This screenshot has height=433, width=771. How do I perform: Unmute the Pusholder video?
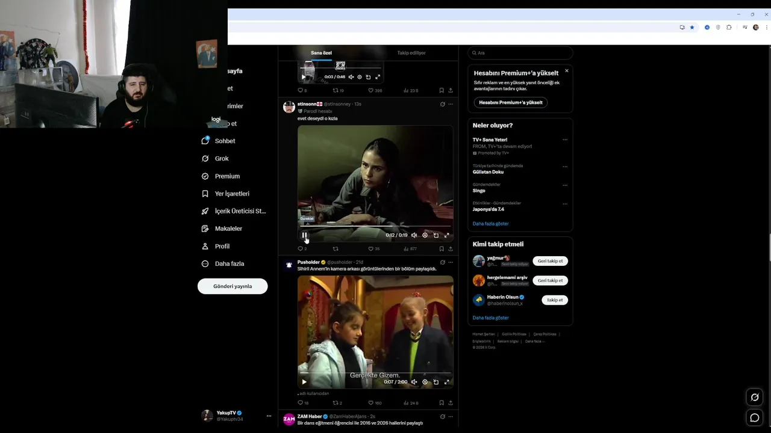tap(414, 382)
